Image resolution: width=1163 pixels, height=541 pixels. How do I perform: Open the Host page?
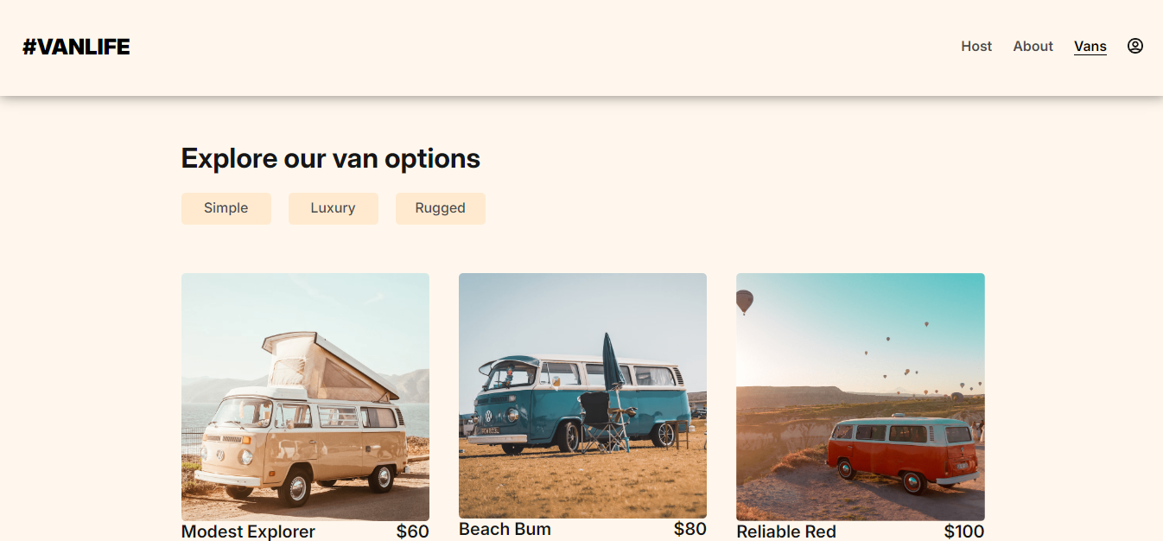pos(976,46)
